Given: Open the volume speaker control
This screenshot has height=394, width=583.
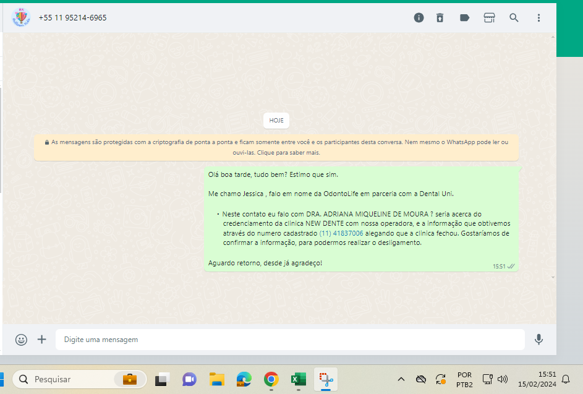Looking at the screenshot, I should click(x=502, y=379).
